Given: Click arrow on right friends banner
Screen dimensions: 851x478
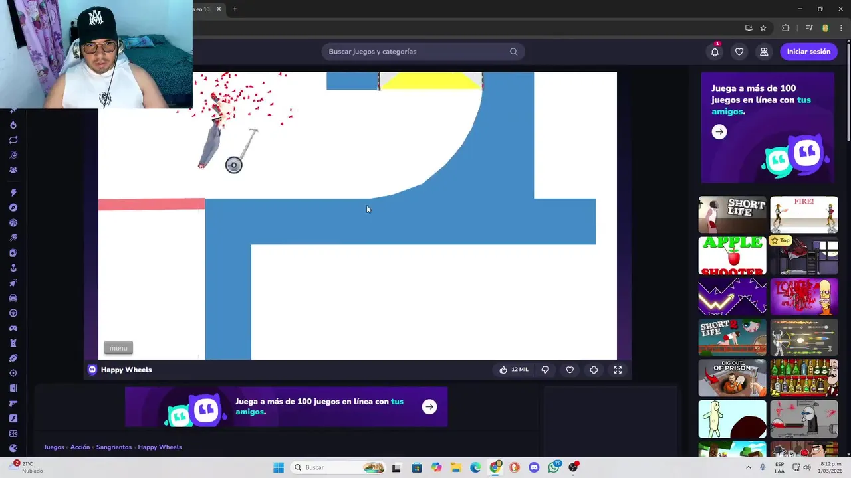Looking at the screenshot, I should pyautogui.click(x=719, y=132).
